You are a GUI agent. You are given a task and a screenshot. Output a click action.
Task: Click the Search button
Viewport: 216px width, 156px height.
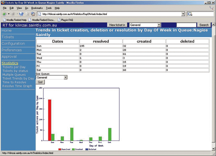point(204,25)
